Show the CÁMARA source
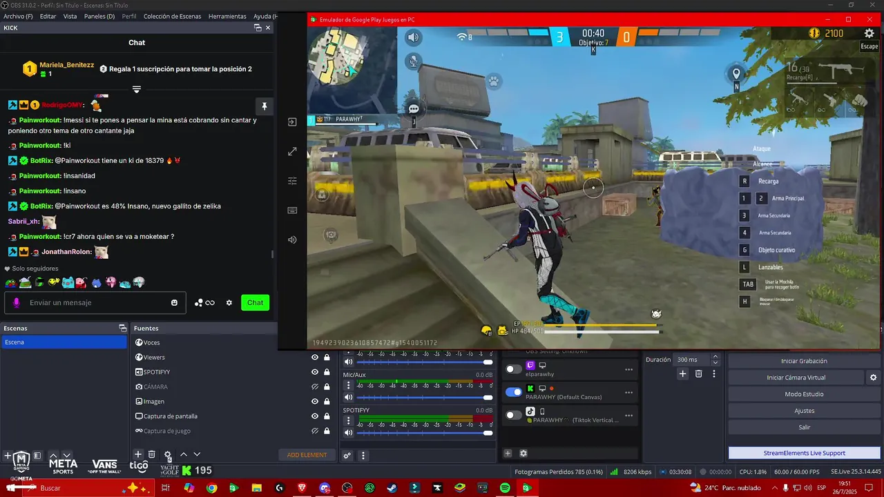 (x=315, y=387)
